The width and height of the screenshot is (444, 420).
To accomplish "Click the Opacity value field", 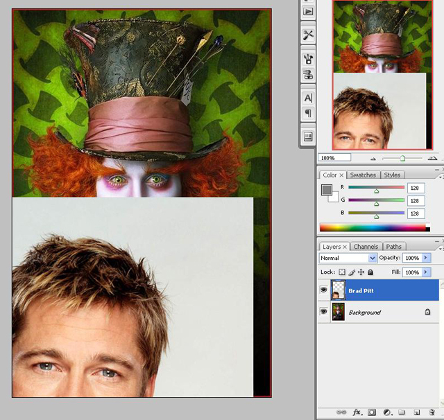I will click(412, 258).
